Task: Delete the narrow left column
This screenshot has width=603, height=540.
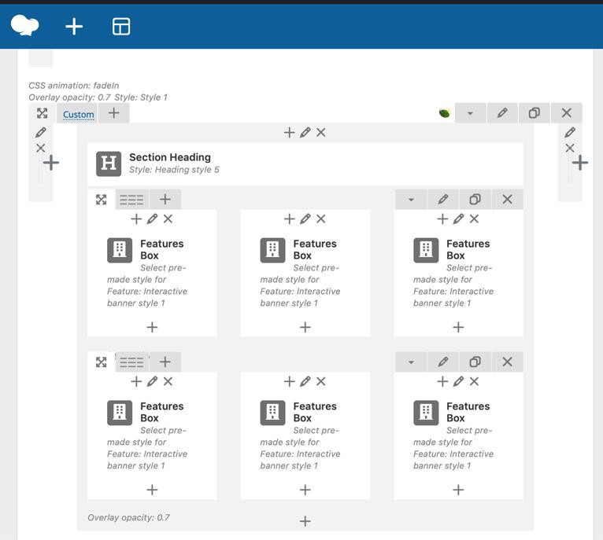Action: point(41,148)
